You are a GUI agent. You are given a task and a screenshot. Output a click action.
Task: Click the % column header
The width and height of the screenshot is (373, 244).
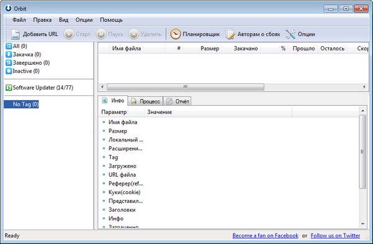[x=274, y=49]
